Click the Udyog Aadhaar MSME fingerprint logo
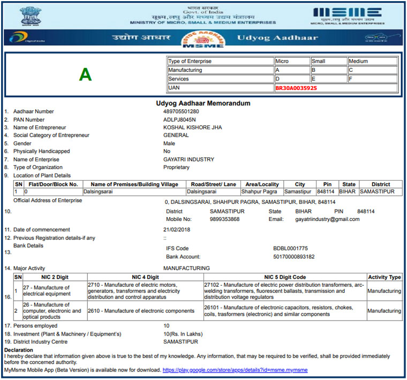Image resolution: width=407 pixels, height=380 pixels. pos(202,39)
